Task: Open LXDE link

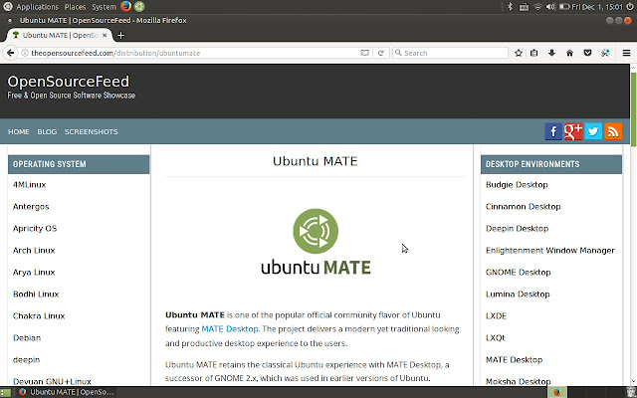Action: [x=496, y=316]
